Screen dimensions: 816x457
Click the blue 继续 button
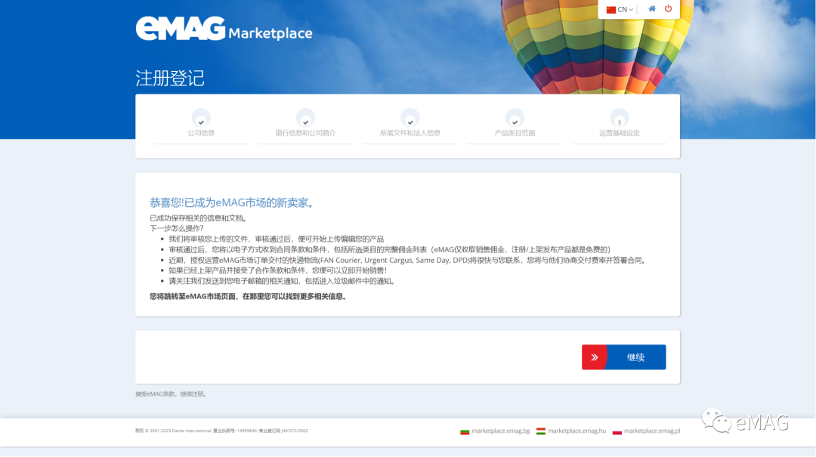635,357
